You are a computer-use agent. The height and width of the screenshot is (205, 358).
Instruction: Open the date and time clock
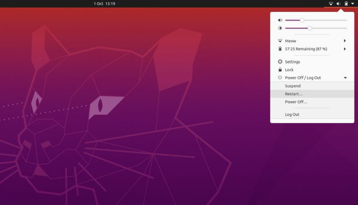(105, 4)
